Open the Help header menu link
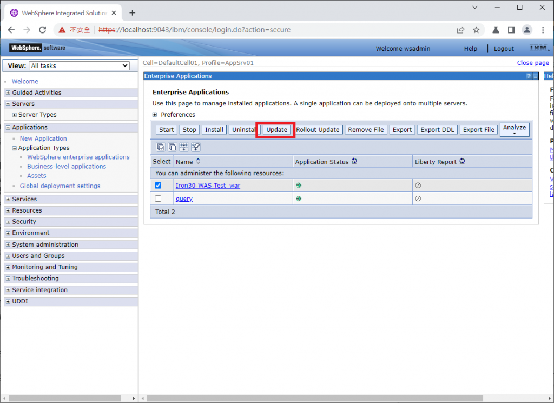The image size is (554, 403). point(471,49)
